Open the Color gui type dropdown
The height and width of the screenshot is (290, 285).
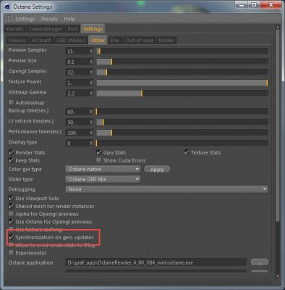click(103, 169)
